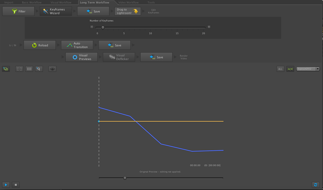Image resolution: width=323 pixels, height=190 pixels.
Task: Click the Number of Keyframes label
Action: pyautogui.click(x=101, y=21)
